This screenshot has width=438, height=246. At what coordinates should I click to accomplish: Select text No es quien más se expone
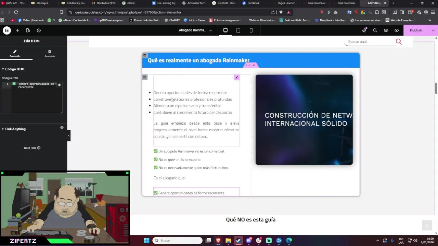[x=180, y=160]
